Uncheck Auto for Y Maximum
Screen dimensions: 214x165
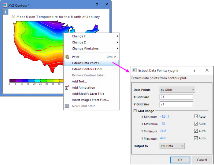coord(196,138)
